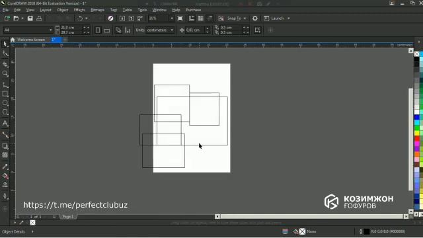Open the zoom level dropdown

tap(172, 19)
